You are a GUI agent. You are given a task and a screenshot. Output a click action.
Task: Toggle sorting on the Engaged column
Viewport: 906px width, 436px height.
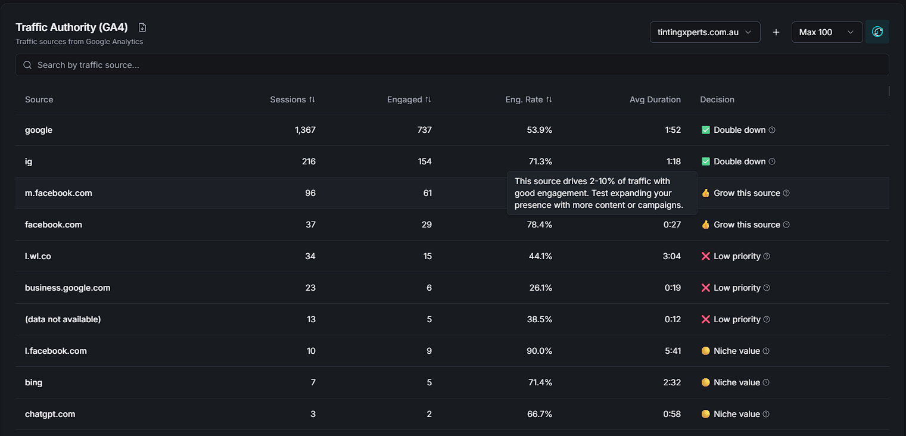pos(428,99)
